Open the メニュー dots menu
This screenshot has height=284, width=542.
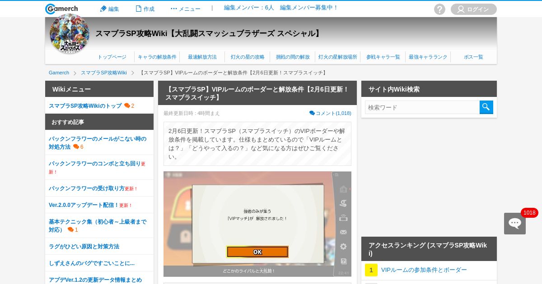click(x=185, y=9)
